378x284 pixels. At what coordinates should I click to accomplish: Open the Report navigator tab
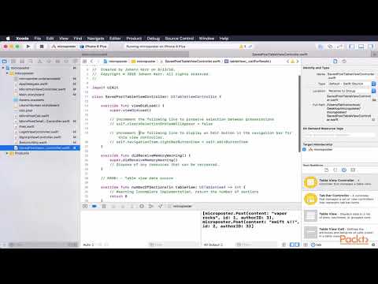tap(75, 62)
